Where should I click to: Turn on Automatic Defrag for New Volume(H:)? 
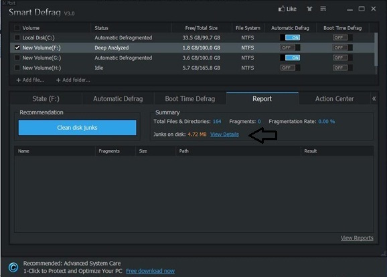[x=290, y=68]
